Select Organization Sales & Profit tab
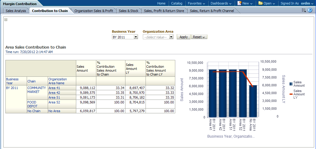Image resolution: width=316 pixels, height=149 pixels. tap(94, 11)
